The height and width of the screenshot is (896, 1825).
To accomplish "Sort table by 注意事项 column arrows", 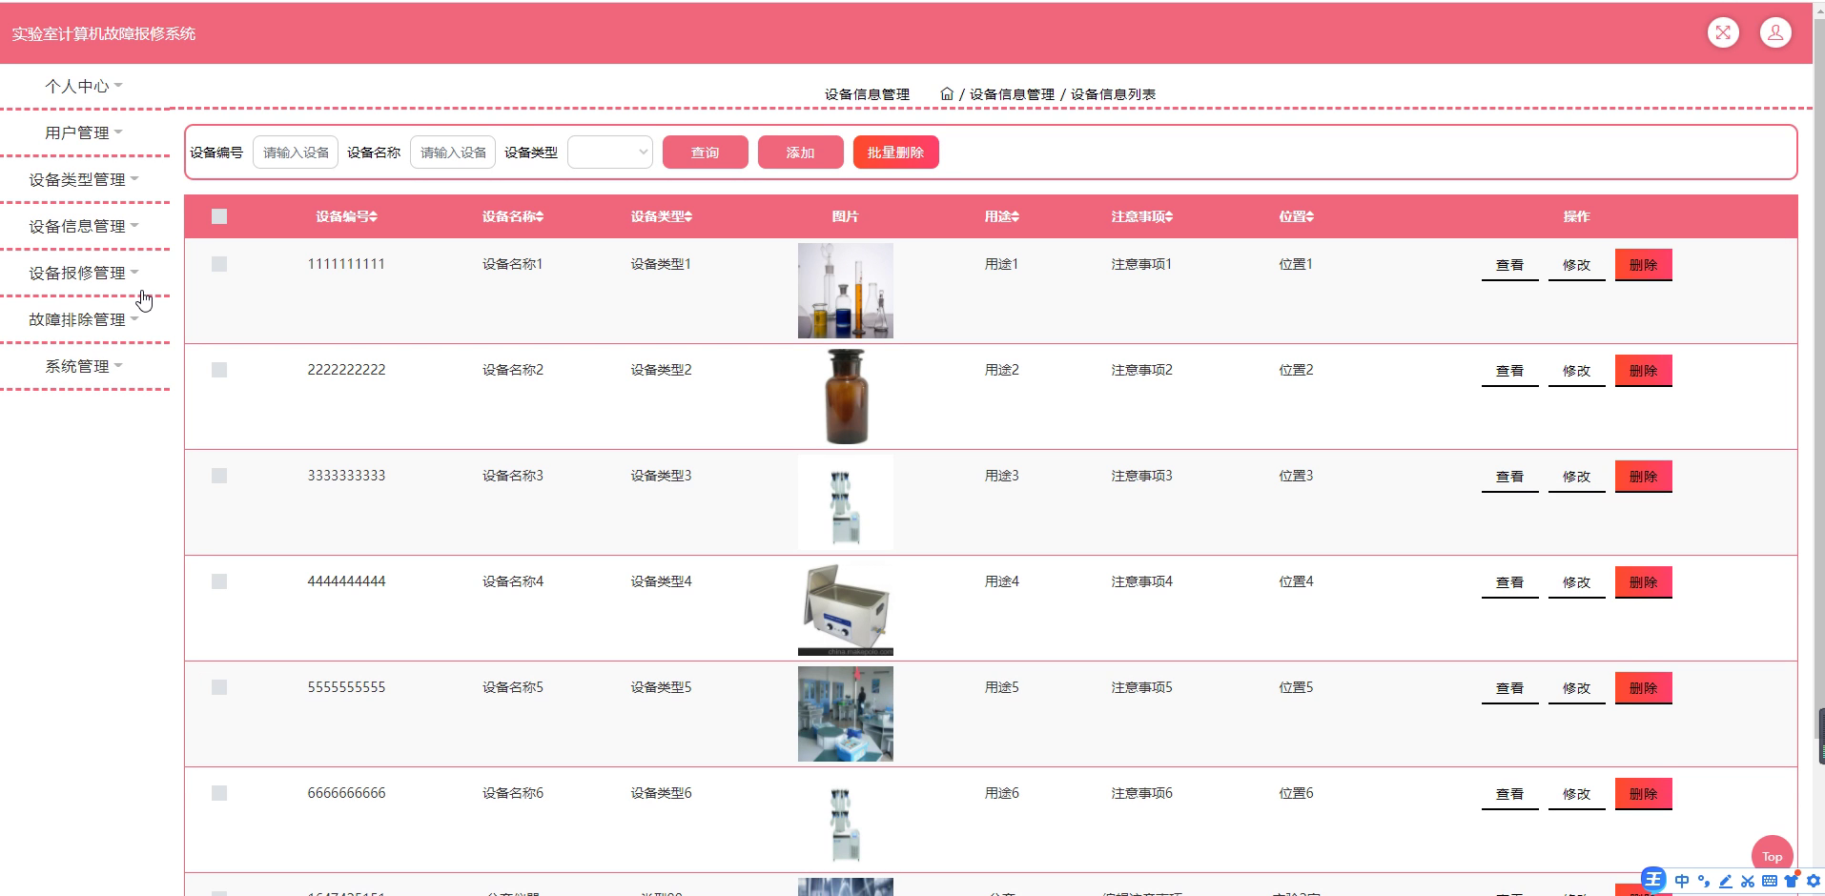I will 1169,216.
